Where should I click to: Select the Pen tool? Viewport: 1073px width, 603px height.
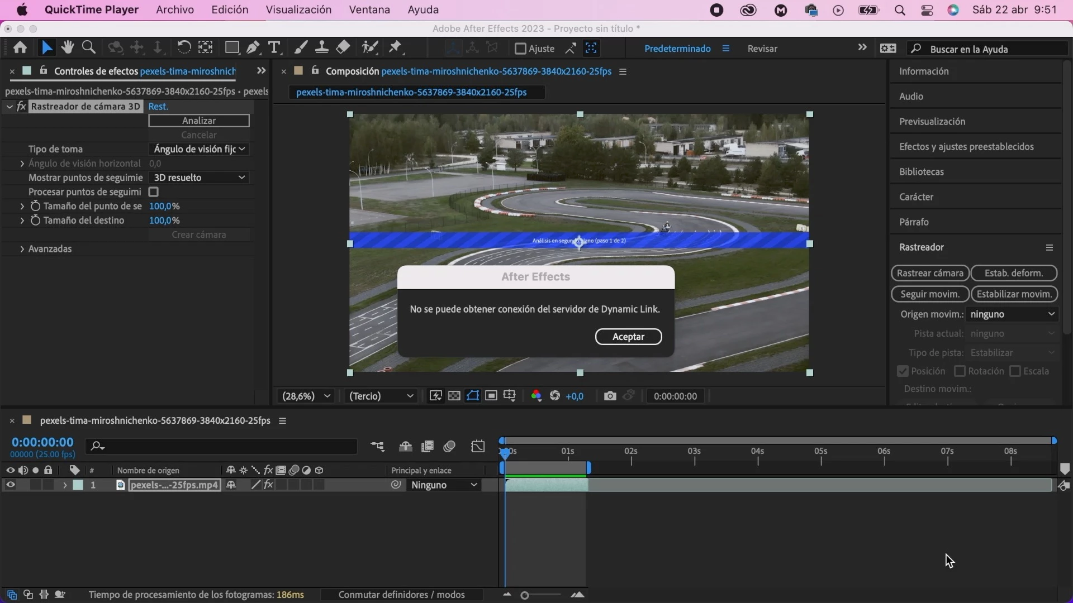(253, 48)
